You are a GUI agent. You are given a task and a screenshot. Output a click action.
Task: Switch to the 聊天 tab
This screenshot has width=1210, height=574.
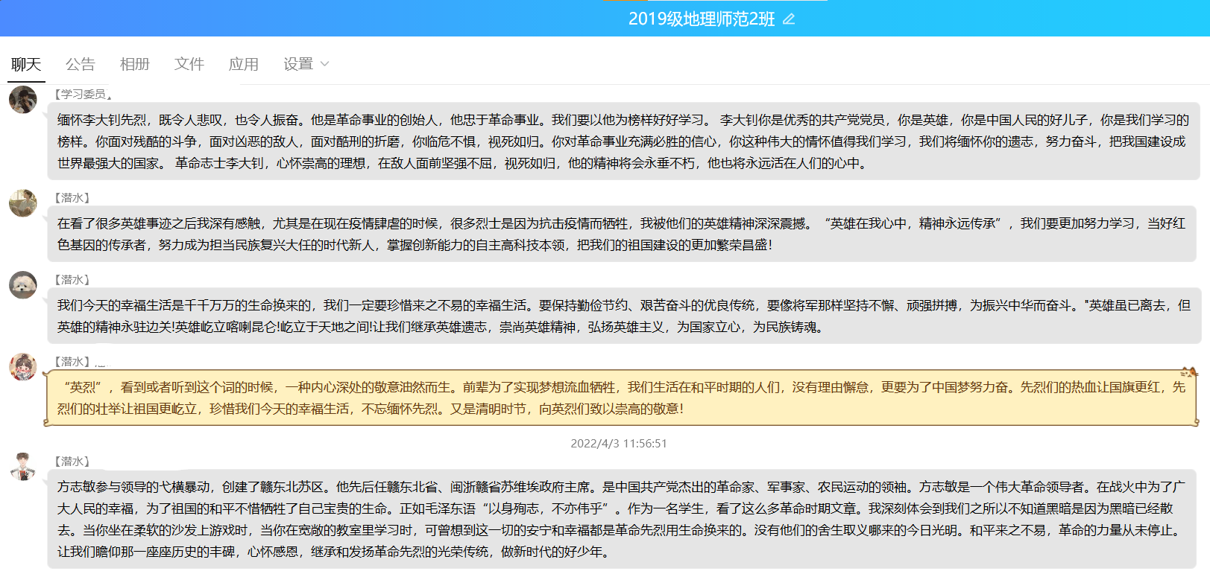coord(26,65)
